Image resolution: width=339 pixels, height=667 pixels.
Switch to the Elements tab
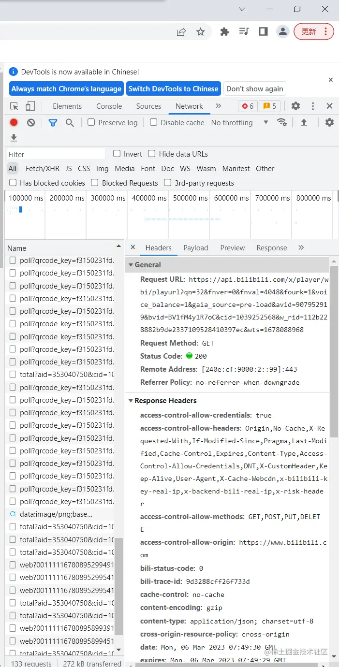(x=67, y=106)
